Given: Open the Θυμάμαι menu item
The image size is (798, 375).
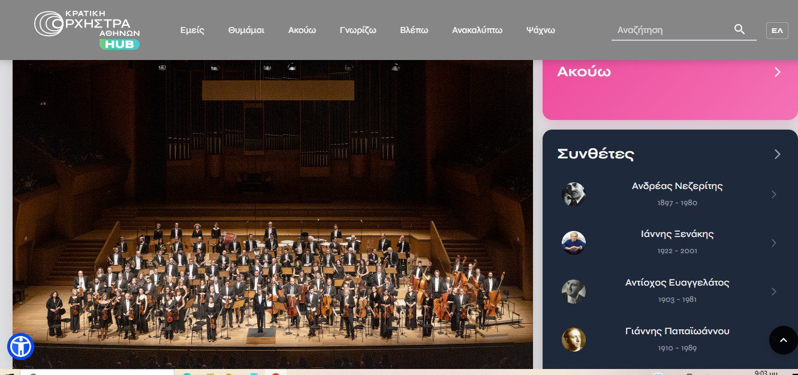Looking at the screenshot, I should coord(246,30).
